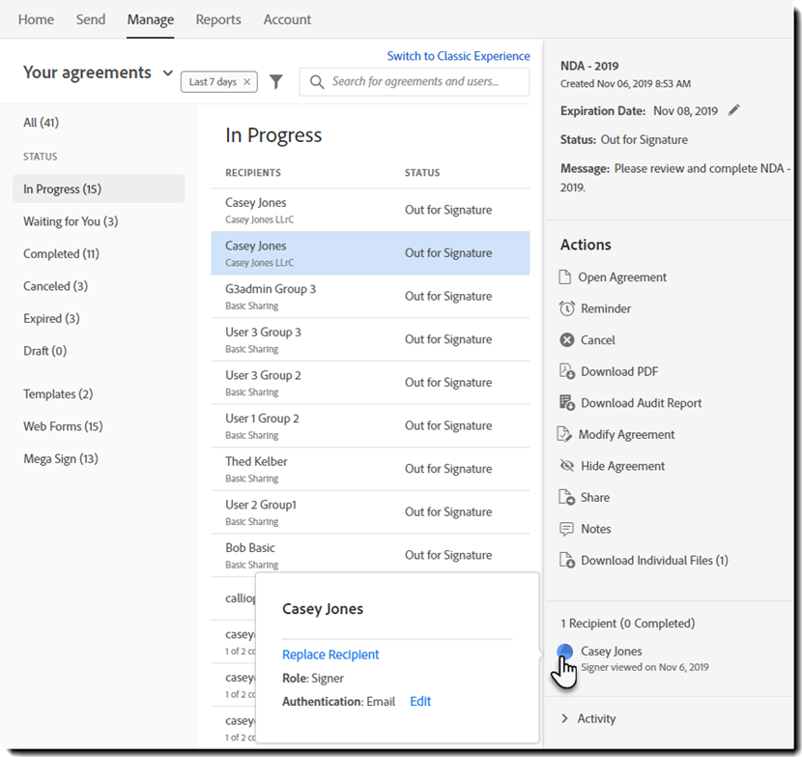Click Edit next to Authentication Email
Screen dimensions: 802x757
[x=420, y=701]
